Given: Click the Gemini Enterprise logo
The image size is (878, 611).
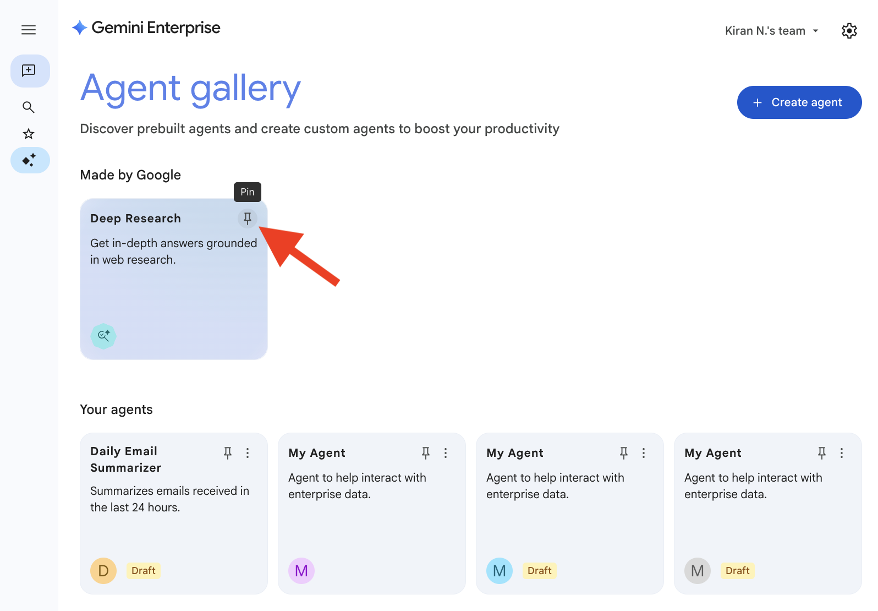Looking at the screenshot, I should click(146, 28).
